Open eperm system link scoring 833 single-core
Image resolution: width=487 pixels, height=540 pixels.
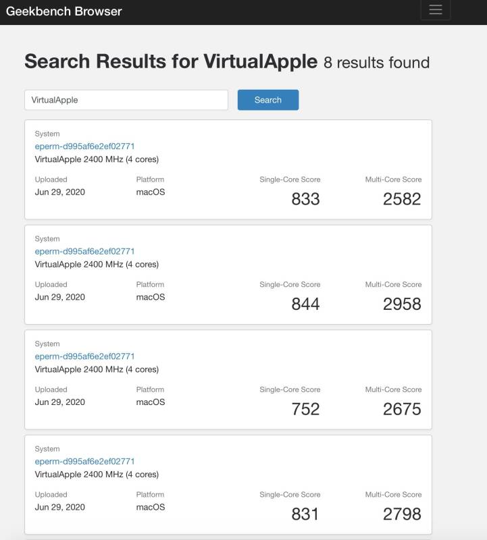coord(84,146)
